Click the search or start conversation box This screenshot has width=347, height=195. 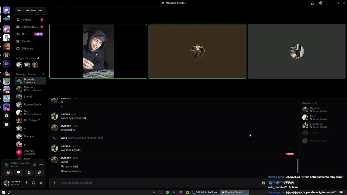(x=30, y=10)
